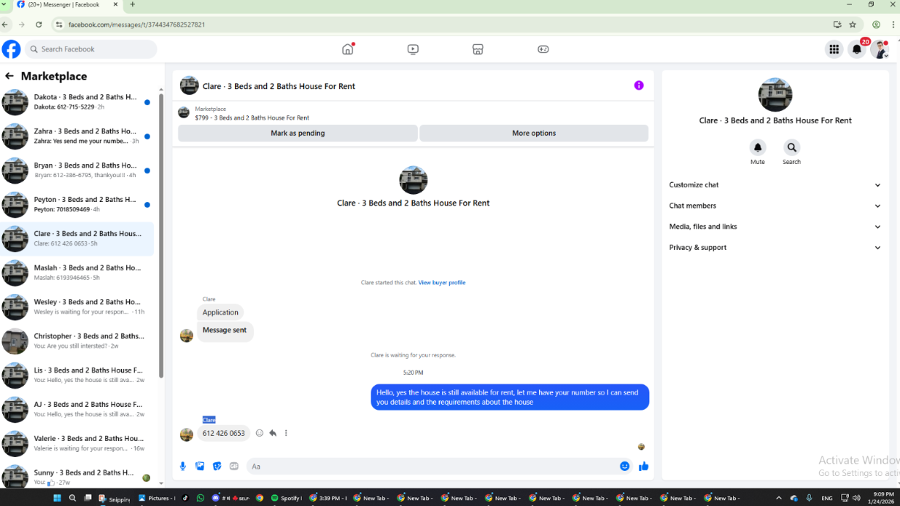
Task: Bookmark this page with the star icon
Action: click(x=853, y=24)
